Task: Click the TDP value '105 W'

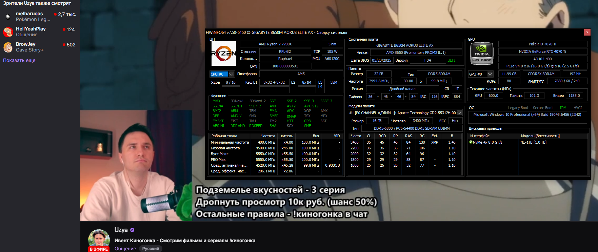Action: point(332,51)
